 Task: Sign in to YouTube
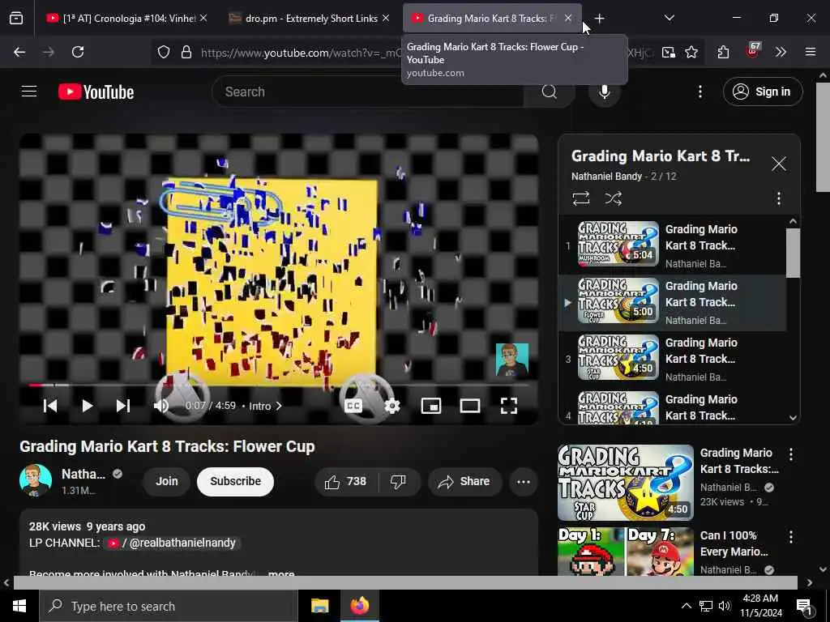[762, 92]
